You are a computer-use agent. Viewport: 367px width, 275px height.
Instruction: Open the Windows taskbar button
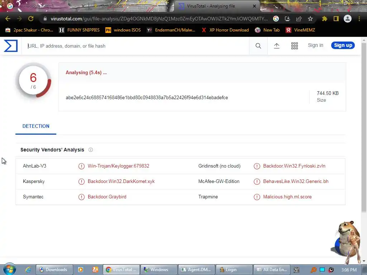[x=159, y=270]
